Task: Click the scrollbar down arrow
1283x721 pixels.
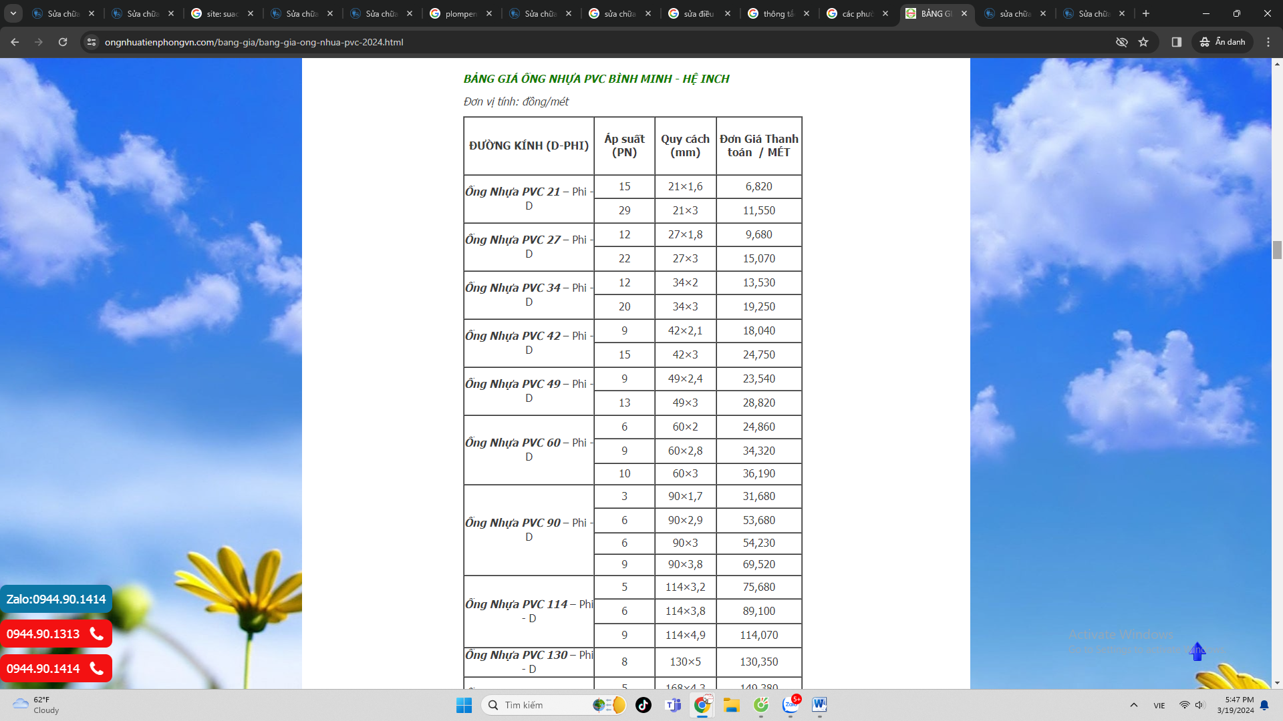Action: (1277, 683)
